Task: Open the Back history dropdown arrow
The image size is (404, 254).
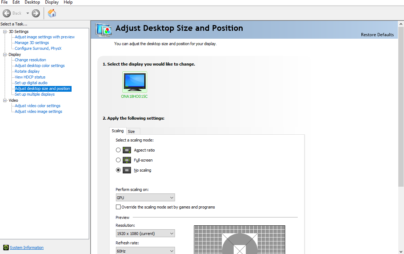Action: point(28,13)
